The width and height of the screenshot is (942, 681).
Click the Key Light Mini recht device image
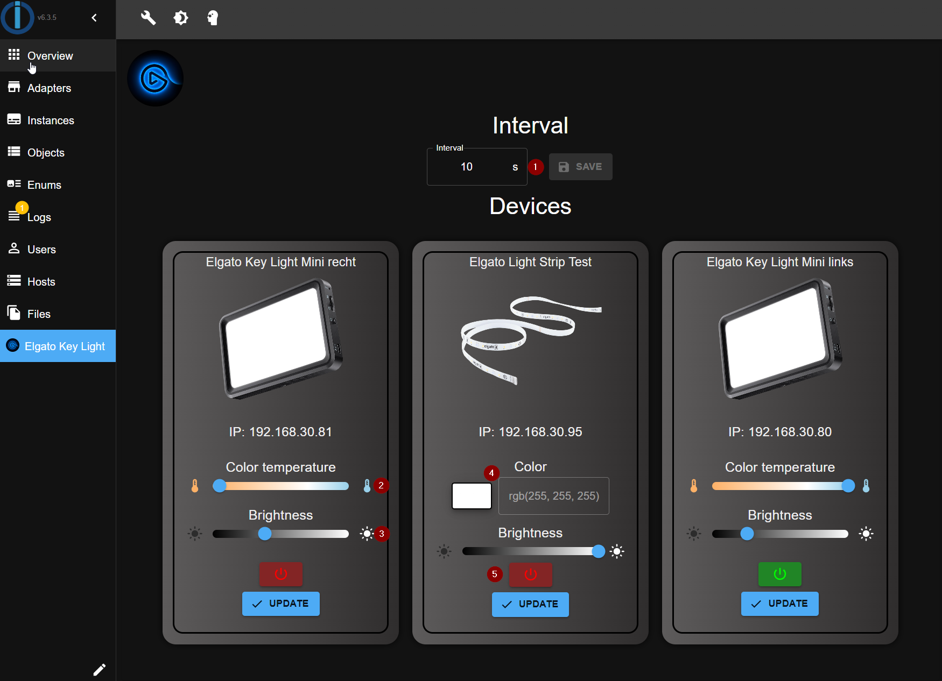point(281,339)
